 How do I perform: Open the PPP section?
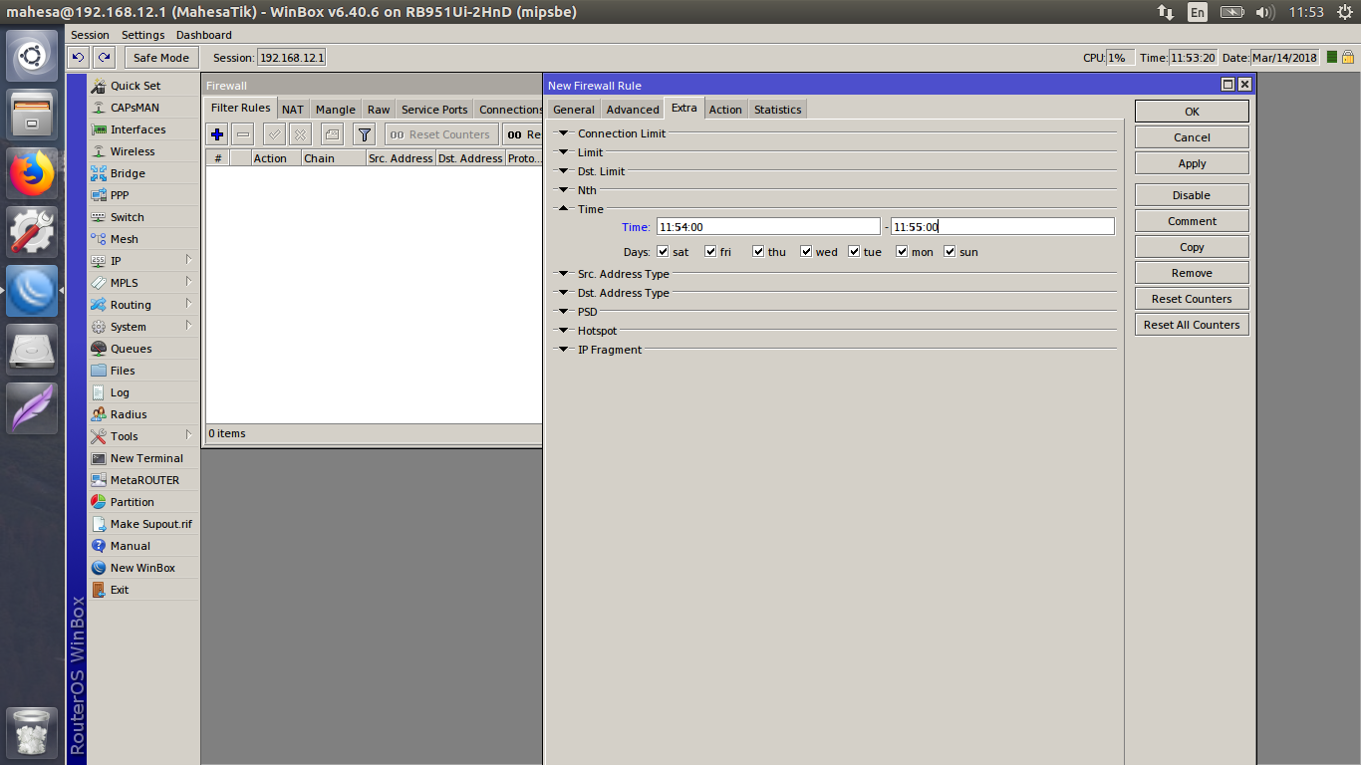[x=120, y=195]
